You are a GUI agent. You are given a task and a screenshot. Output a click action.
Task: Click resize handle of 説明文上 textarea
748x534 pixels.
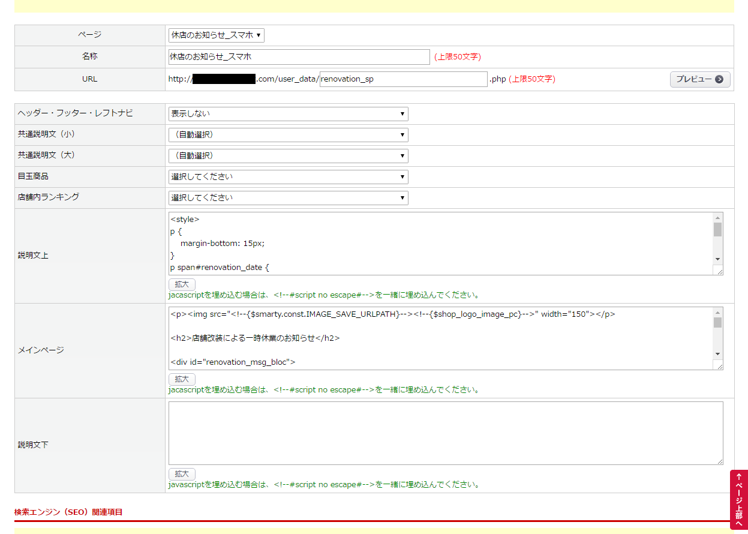[719, 271]
